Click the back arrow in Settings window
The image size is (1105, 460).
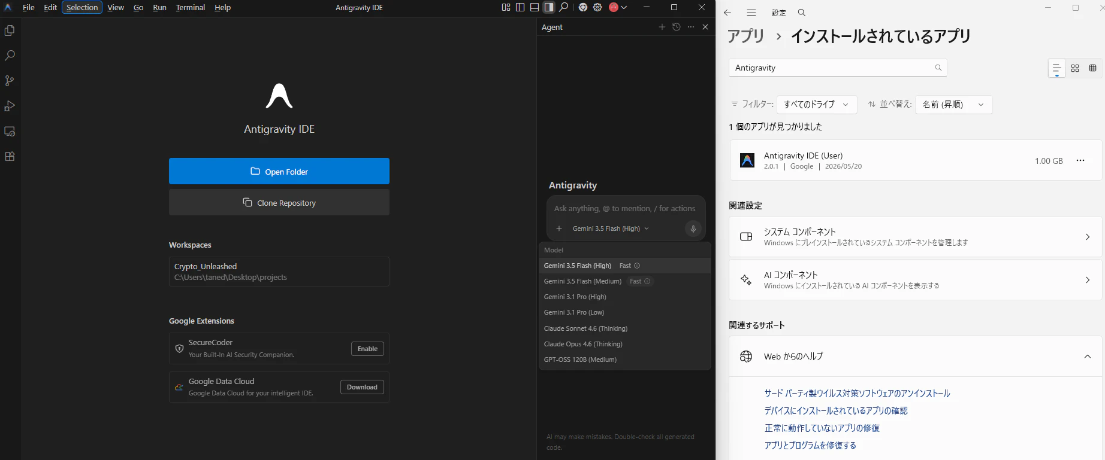[x=727, y=13]
